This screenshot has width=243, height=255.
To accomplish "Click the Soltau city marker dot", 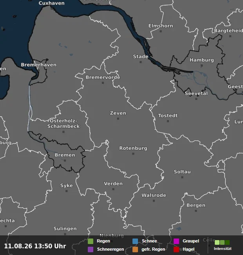I will coord(182,177).
